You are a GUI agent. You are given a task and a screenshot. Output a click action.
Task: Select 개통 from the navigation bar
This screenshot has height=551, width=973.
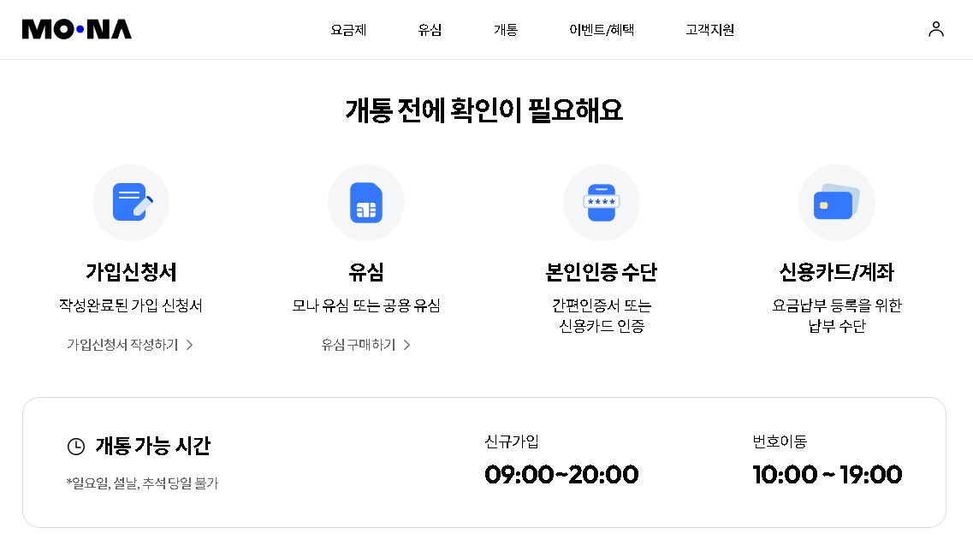505,29
